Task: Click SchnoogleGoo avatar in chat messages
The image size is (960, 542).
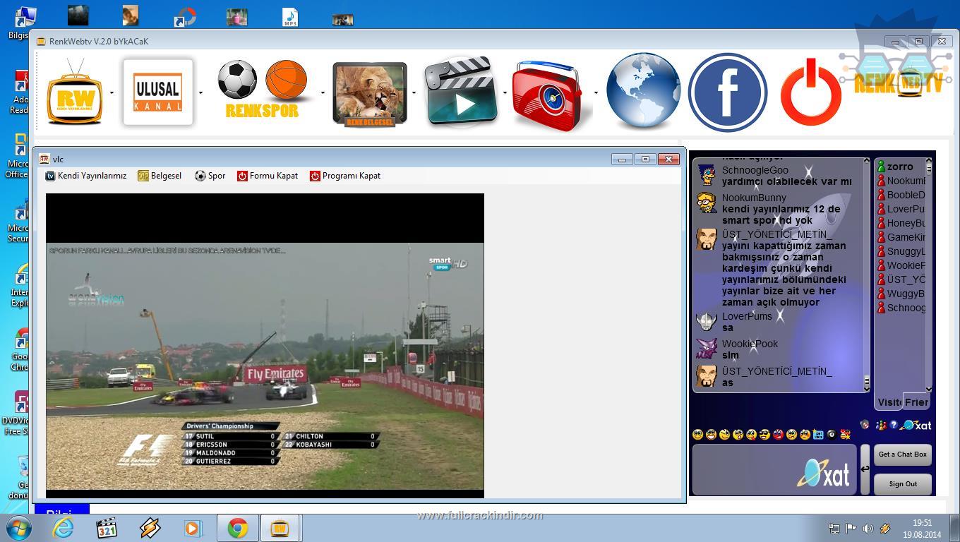Action: (x=706, y=175)
